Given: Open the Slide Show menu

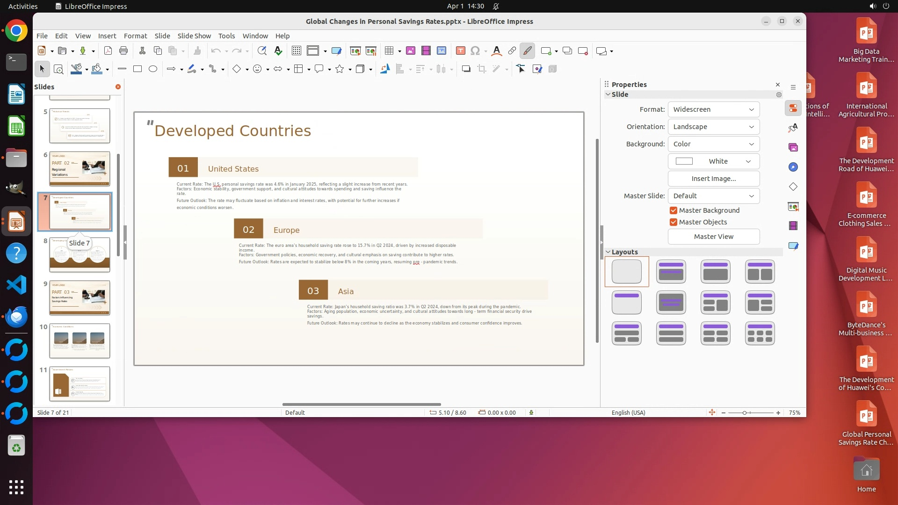Looking at the screenshot, I should tap(194, 36).
